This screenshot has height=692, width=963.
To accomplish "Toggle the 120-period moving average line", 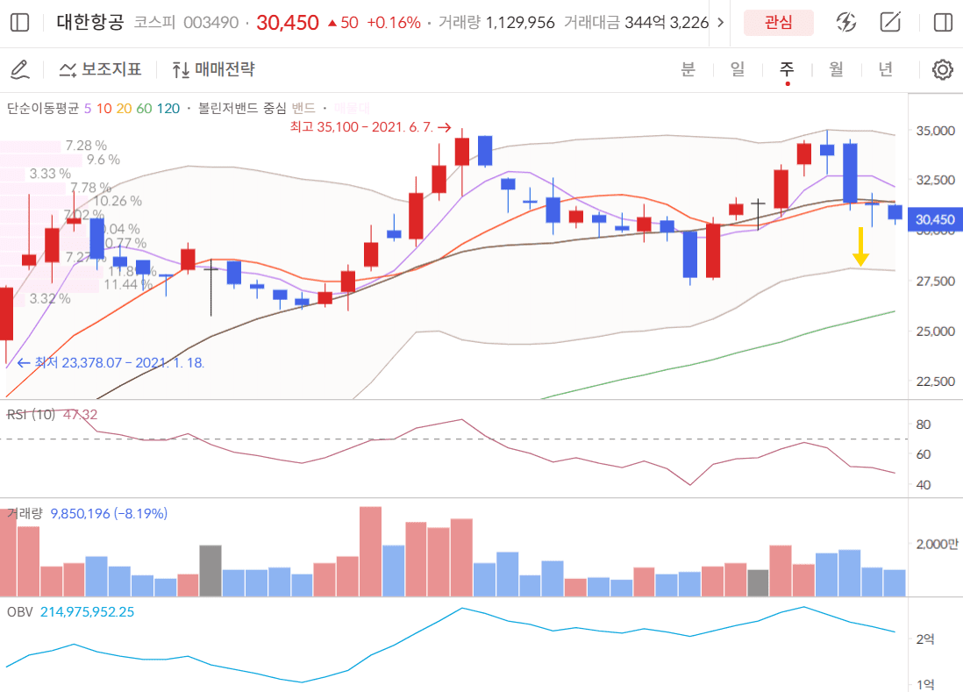I will 168,109.
